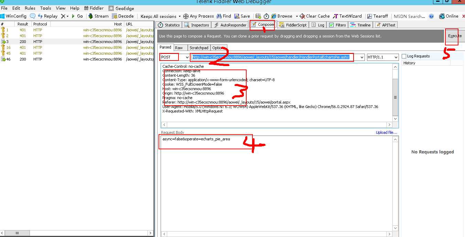Switch to the Inspectors tab

click(x=197, y=25)
